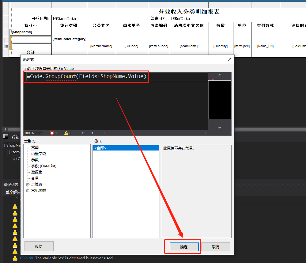Select the 常量 category
This screenshot has width=306, height=263.
pos(35,148)
